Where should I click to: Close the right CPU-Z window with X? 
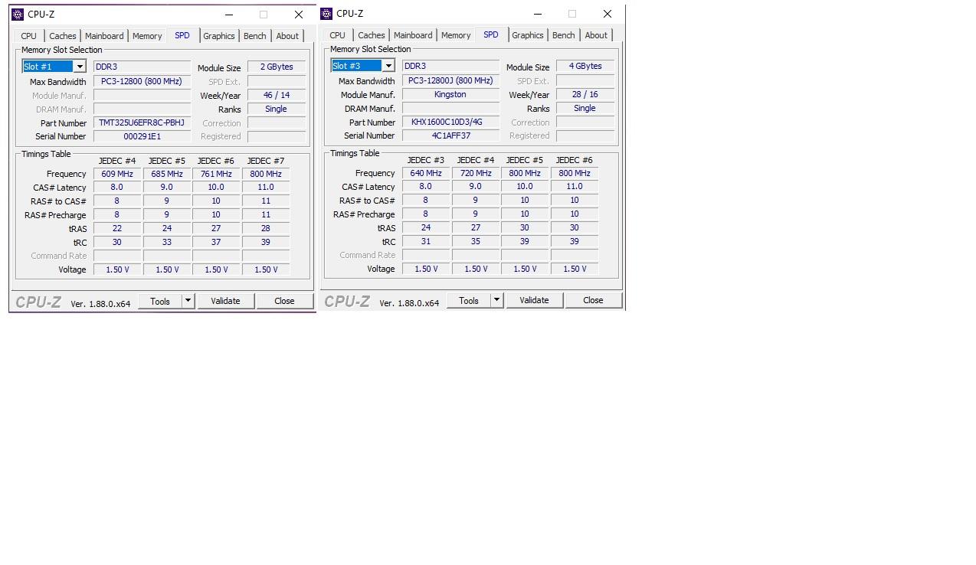click(x=608, y=14)
